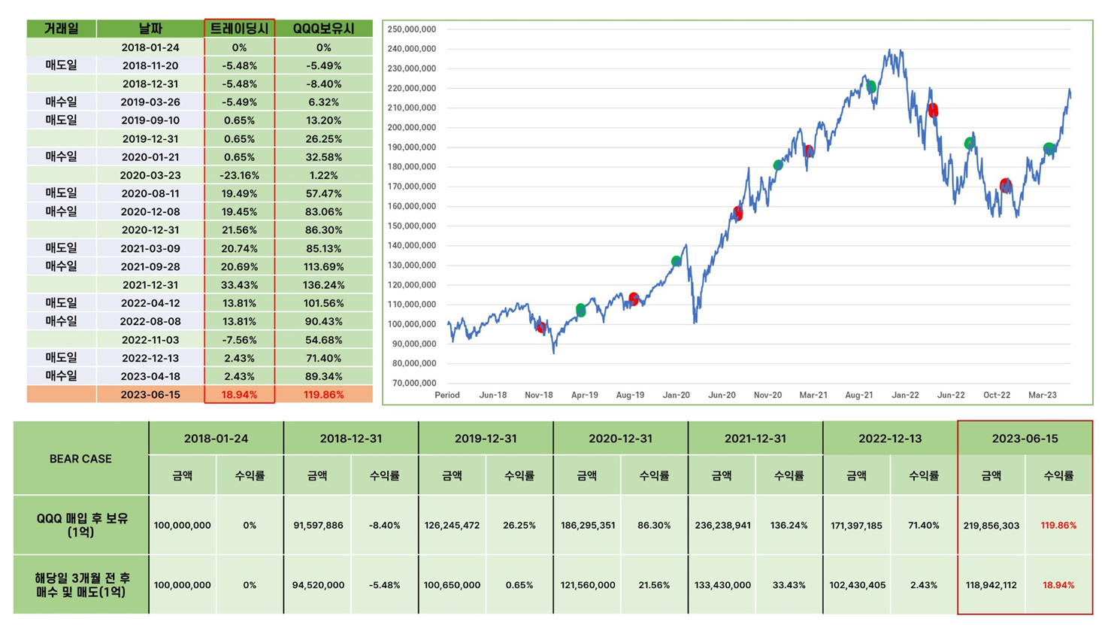The width and height of the screenshot is (1114, 625).
Task: Select the QQQ보유시 column header
Action: 323,29
